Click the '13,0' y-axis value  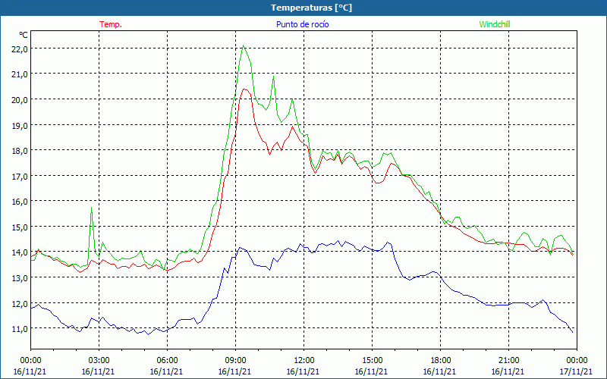coord(20,278)
